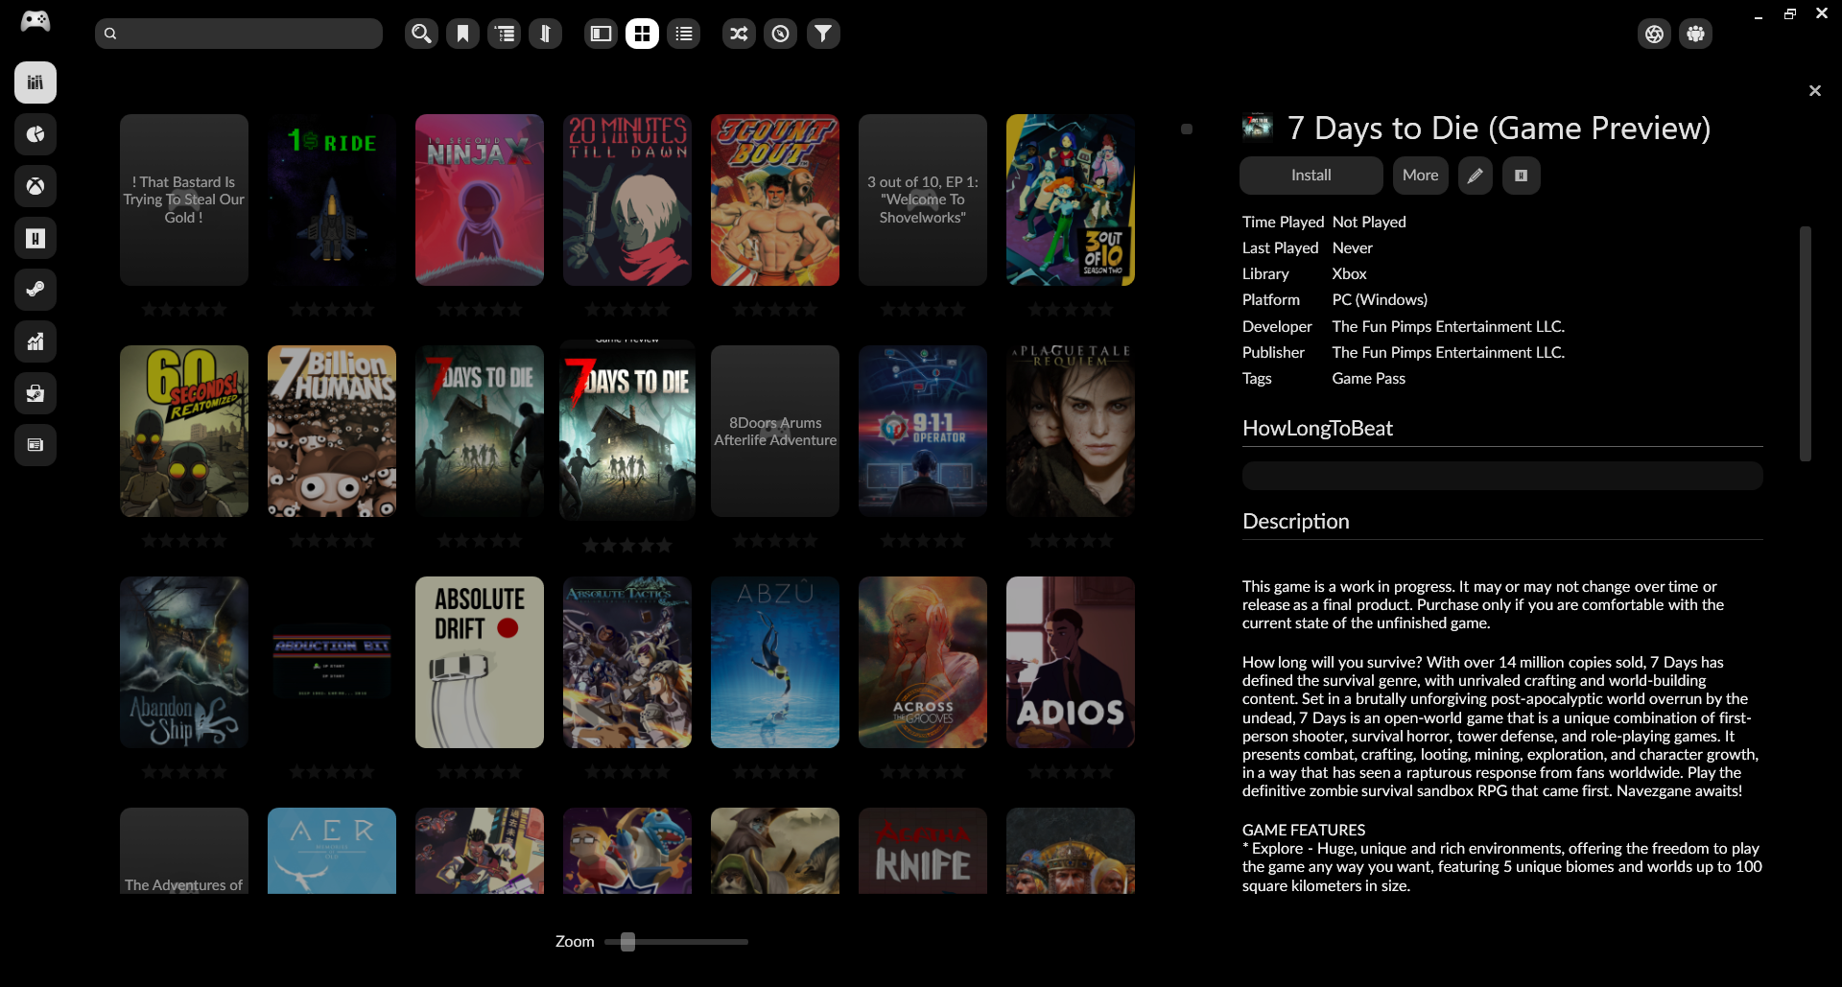The width and height of the screenshot is (1842, 987).
Task: Select the 60 Seconds! Reatomized cover
Action: [x=184, y=432]
